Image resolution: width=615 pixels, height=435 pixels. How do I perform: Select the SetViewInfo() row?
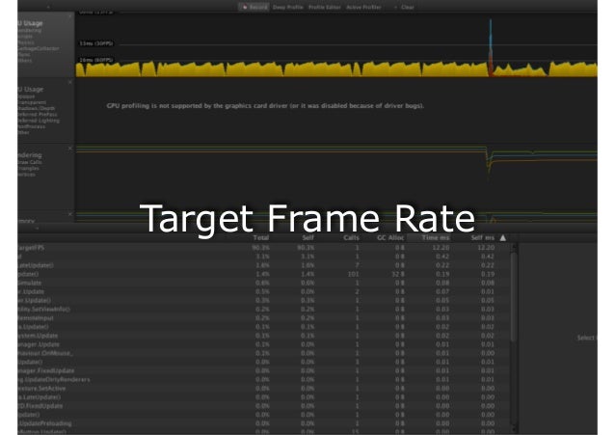pyautogui.click(x=263, y=309)
